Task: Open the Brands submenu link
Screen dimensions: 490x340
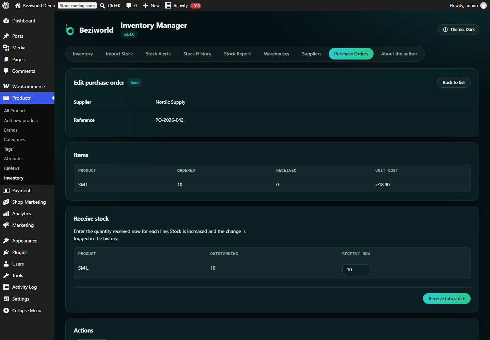Action: point(11,130)
